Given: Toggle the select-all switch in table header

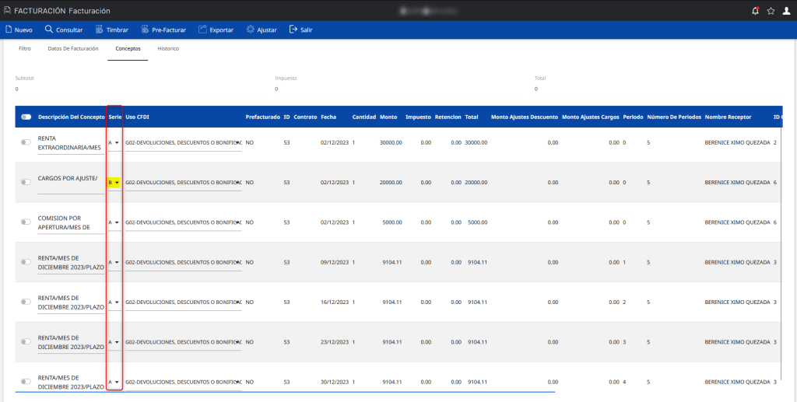Looking at the screenshot, I should [26, 117].
